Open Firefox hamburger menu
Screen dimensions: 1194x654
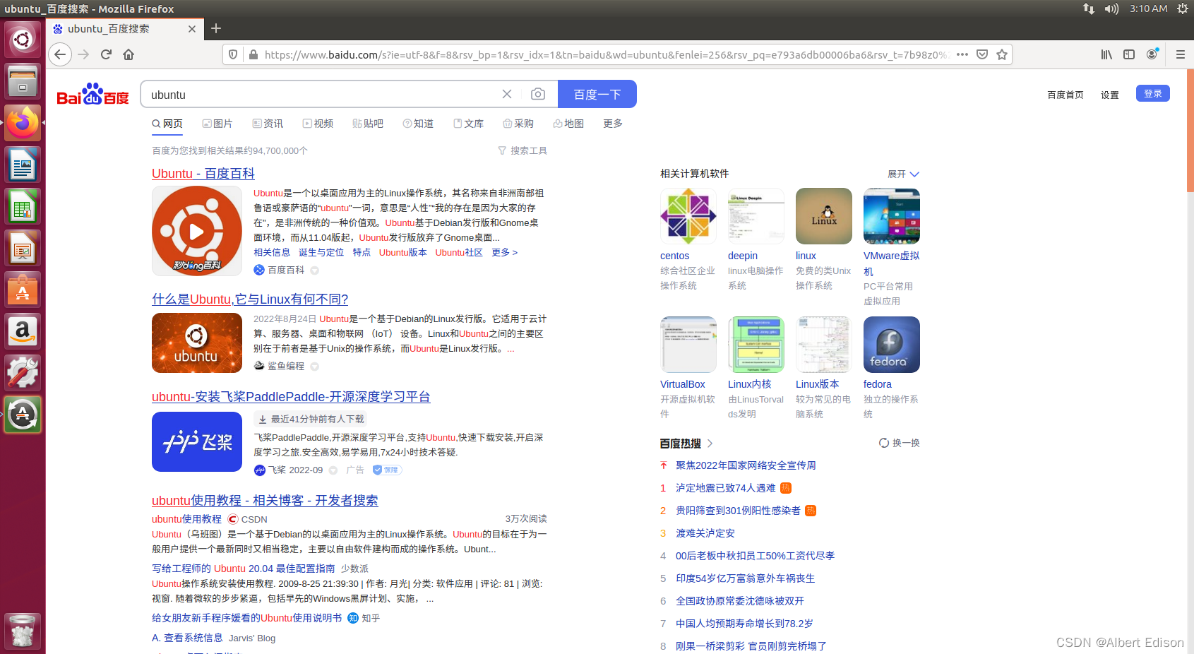coord(1180,54)
